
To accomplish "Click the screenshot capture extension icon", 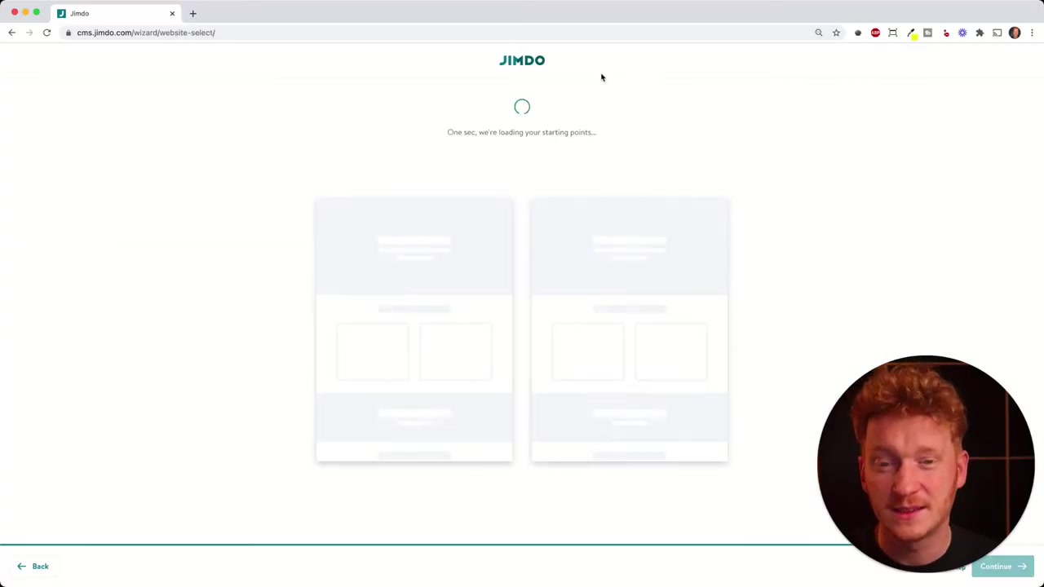I will pyautogui.click(x=893, y=33).
